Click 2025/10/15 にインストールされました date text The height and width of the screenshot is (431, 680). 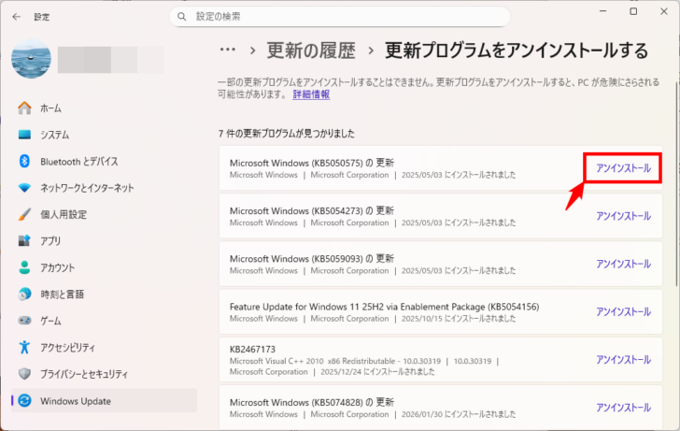[459, 319]
